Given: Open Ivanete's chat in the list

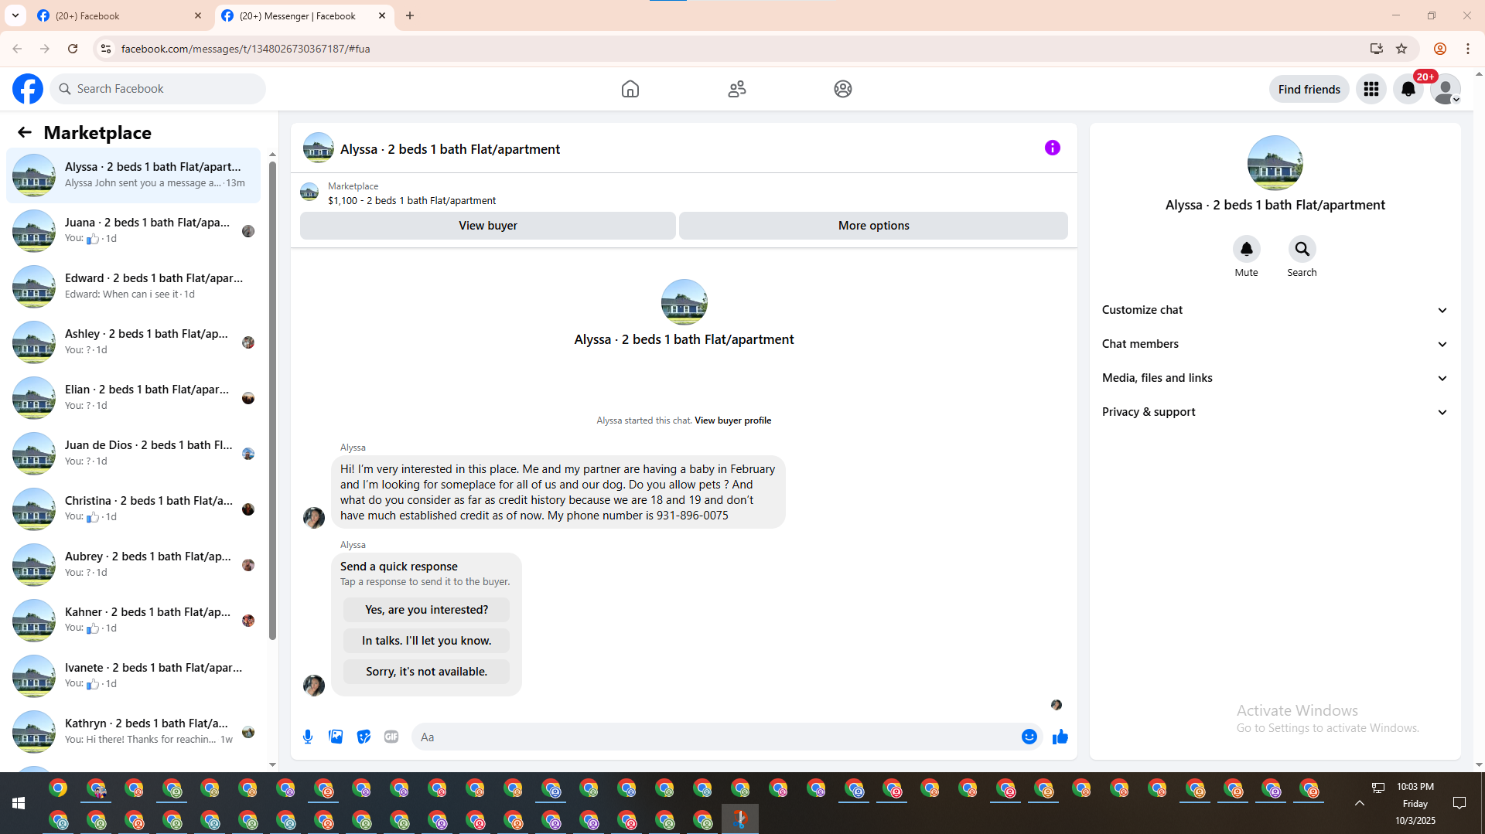Looking at the screenshot, I should click(x=134, y=676).
